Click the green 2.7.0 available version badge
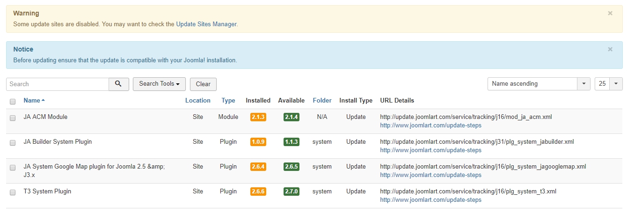This screenshot has width=627, height=214. [291, 192]
